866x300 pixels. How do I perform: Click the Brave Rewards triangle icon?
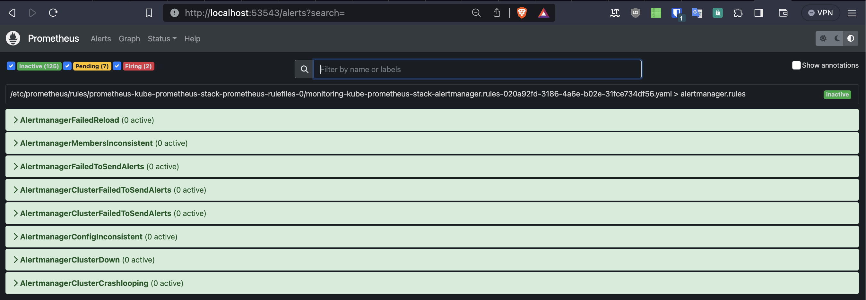point(543,13)
